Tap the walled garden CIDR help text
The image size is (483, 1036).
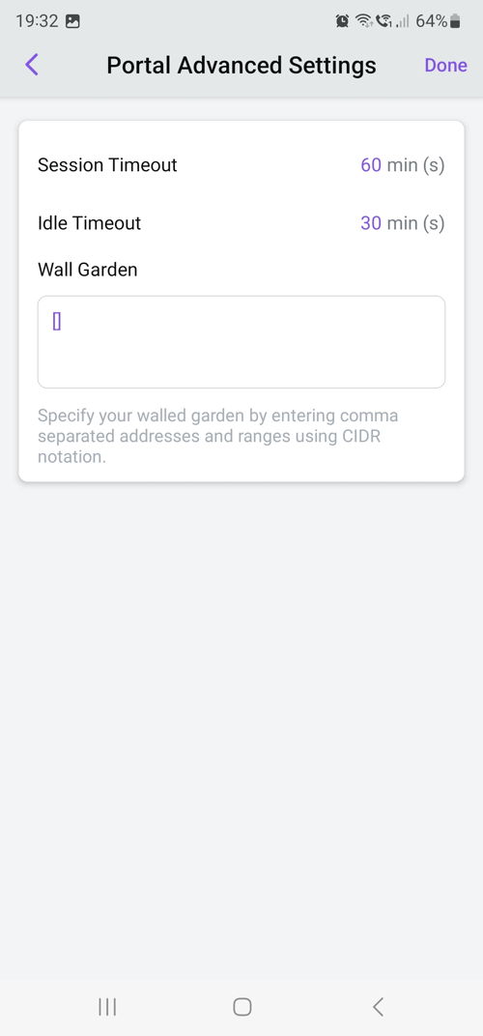tap(218, 436)
